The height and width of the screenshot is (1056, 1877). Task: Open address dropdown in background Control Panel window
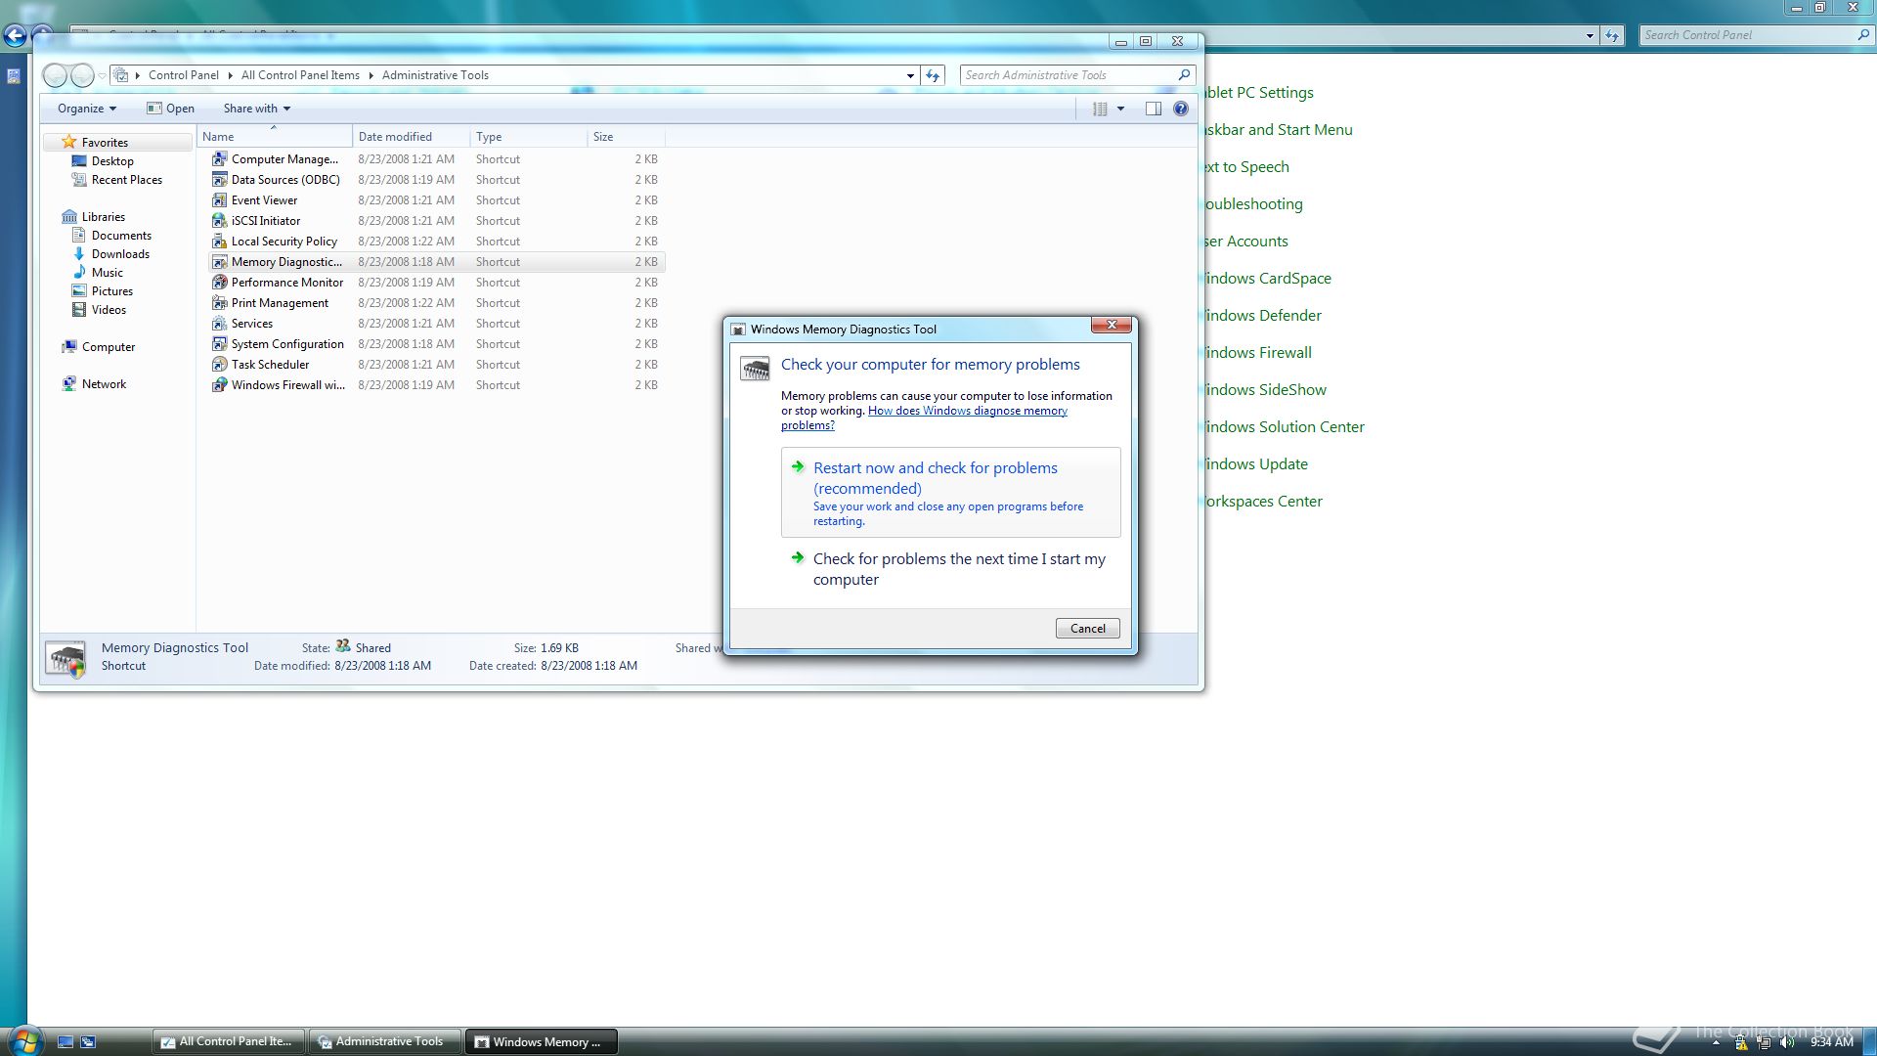(1590, 35)
